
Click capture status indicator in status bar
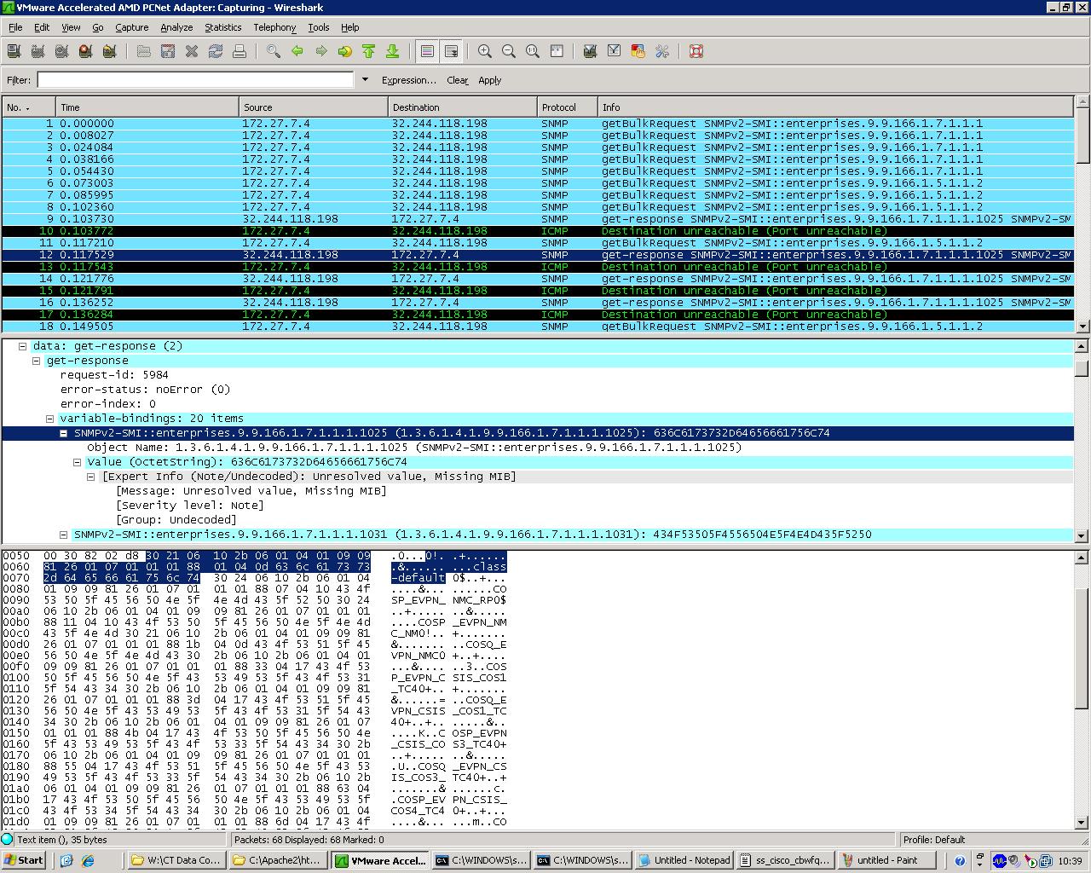[x=8, y=839]
